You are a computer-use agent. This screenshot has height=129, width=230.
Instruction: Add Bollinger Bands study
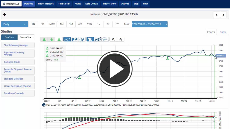coord(18,62)
